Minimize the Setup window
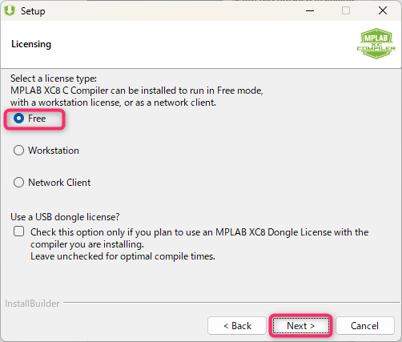Viewport: 402px width, 342px height. pos(310,10)
